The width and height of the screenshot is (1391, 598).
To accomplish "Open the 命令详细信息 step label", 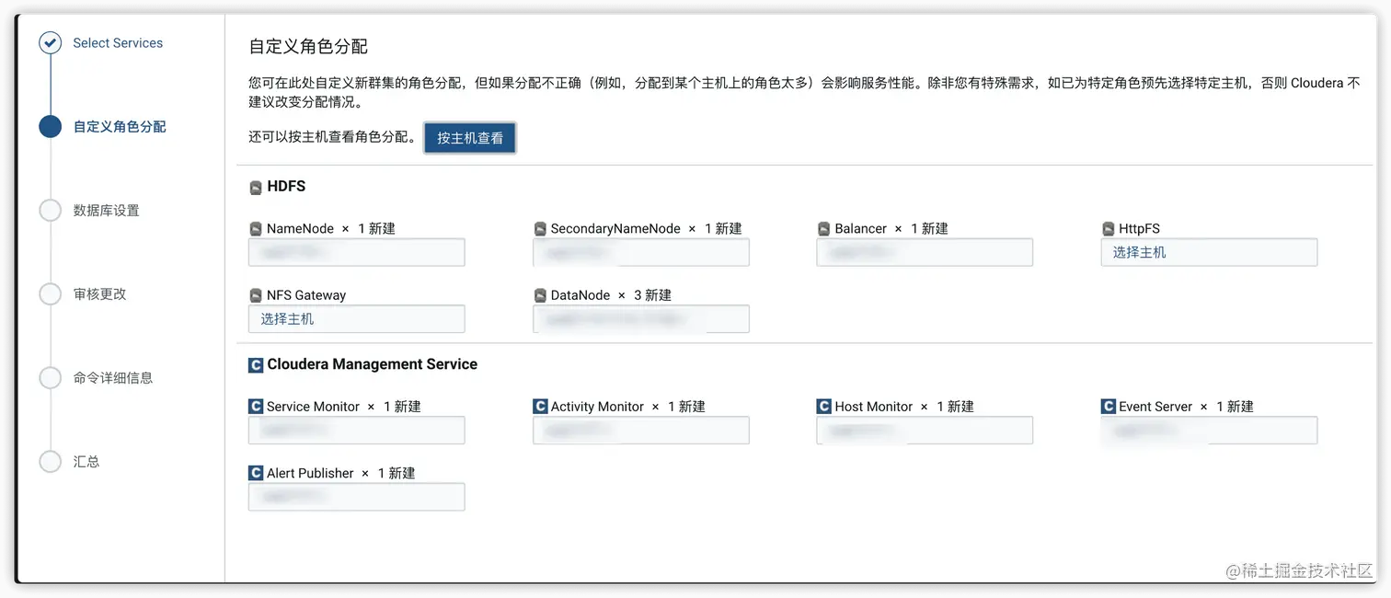I will [113, 378].
